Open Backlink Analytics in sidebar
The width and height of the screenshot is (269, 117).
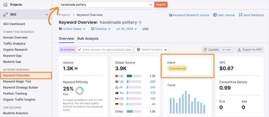15,113
